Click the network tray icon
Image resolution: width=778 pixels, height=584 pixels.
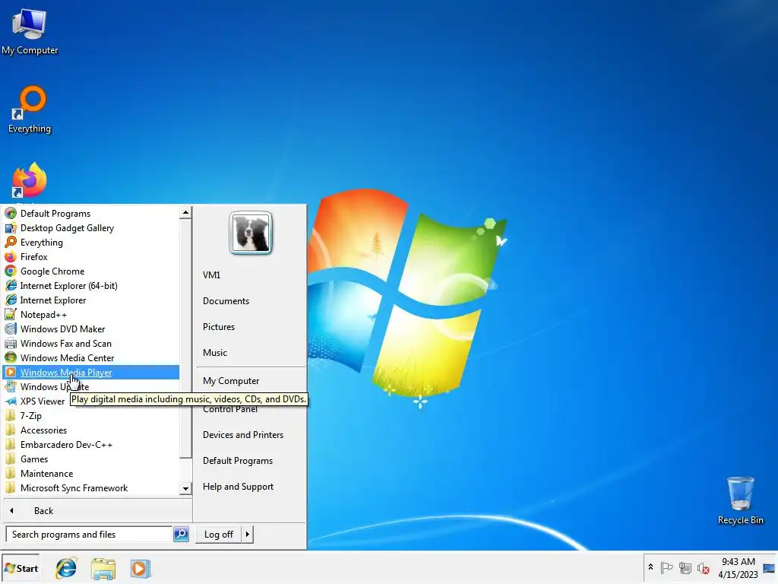(685, 567)
